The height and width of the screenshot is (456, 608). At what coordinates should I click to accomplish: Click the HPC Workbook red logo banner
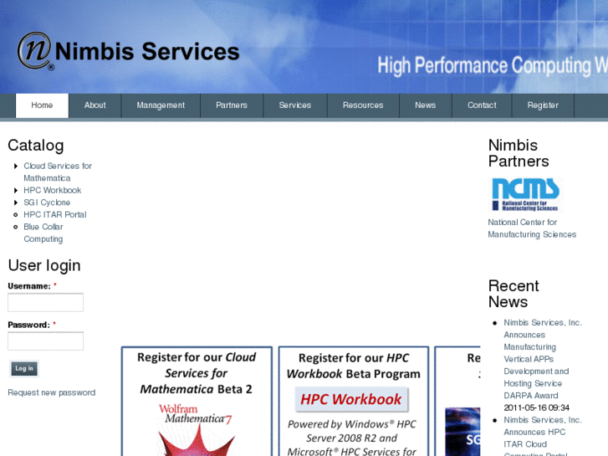351,399
